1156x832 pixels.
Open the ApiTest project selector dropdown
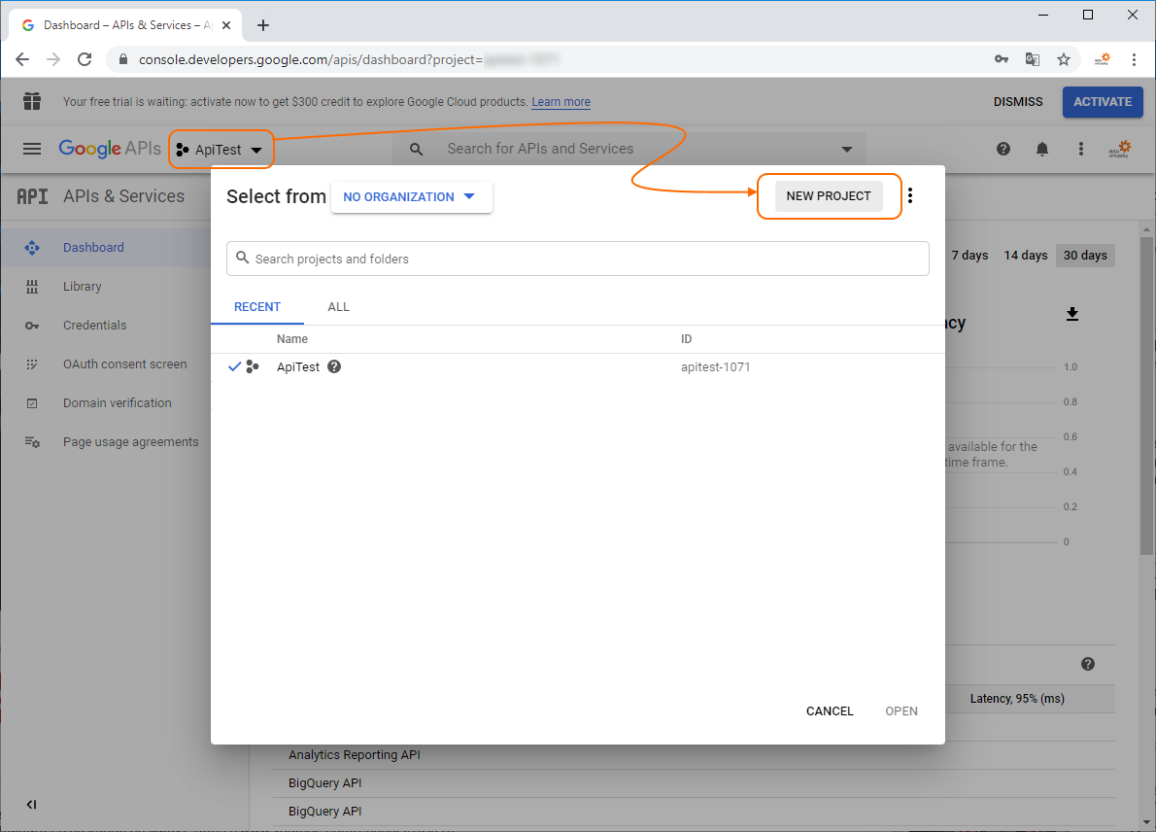tap(221, 150)
